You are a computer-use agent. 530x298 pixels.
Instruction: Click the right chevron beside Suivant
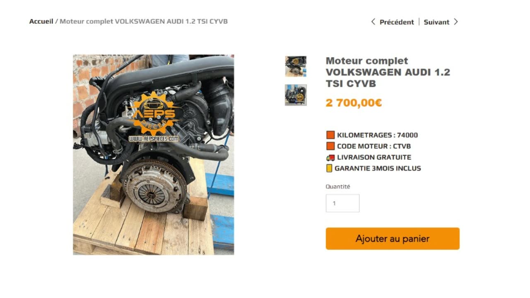point(456,22)
